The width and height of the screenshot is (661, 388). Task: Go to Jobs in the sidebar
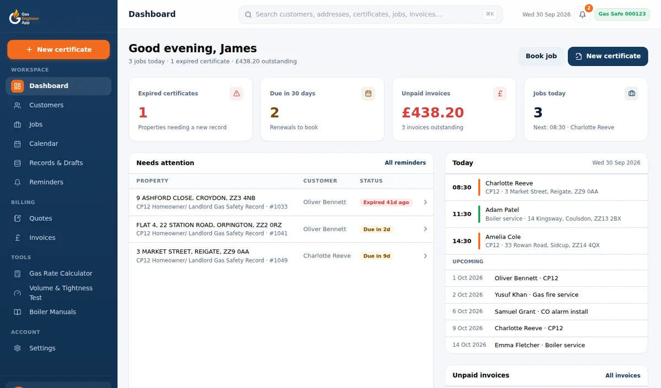pos(58,124)
